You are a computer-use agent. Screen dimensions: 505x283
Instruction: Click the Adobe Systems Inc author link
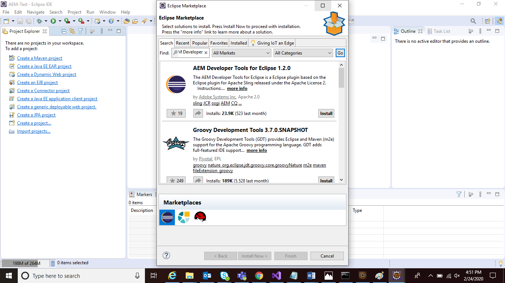pyautogui.click(x=217, y=97)
